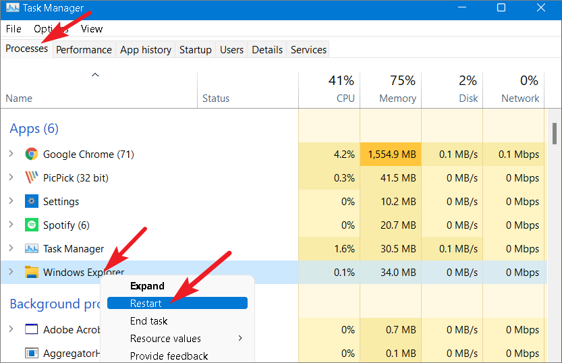Click the Windows Explorer folder icon
Viewport: 562px width, 363px height.
tap(32, 272)
